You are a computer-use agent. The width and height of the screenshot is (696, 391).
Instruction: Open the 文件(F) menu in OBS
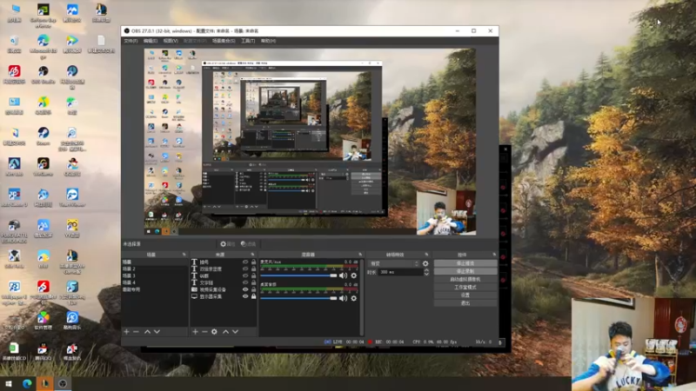130,41
